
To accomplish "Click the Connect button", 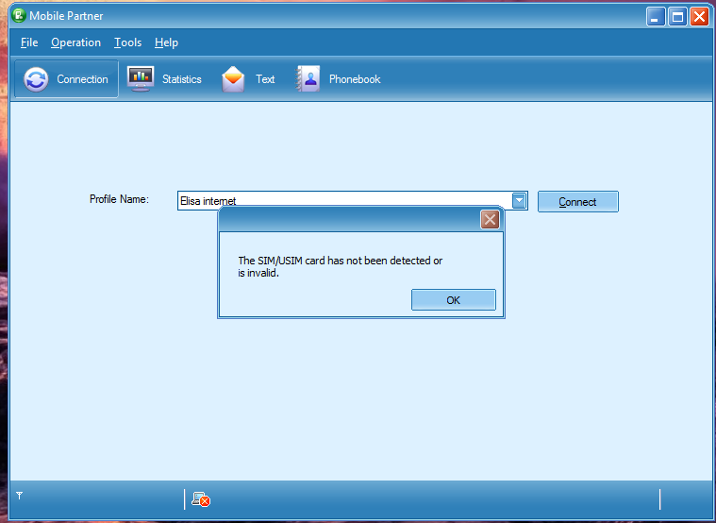I will [x=578, y=202].
